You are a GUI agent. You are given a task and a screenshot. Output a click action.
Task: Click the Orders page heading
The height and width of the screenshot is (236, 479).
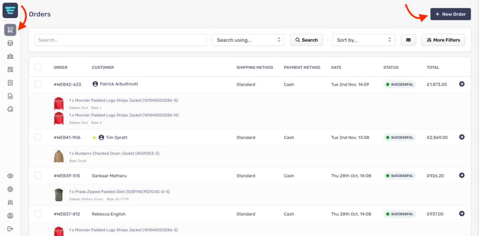pyautogui.click(x=40, y=14)
